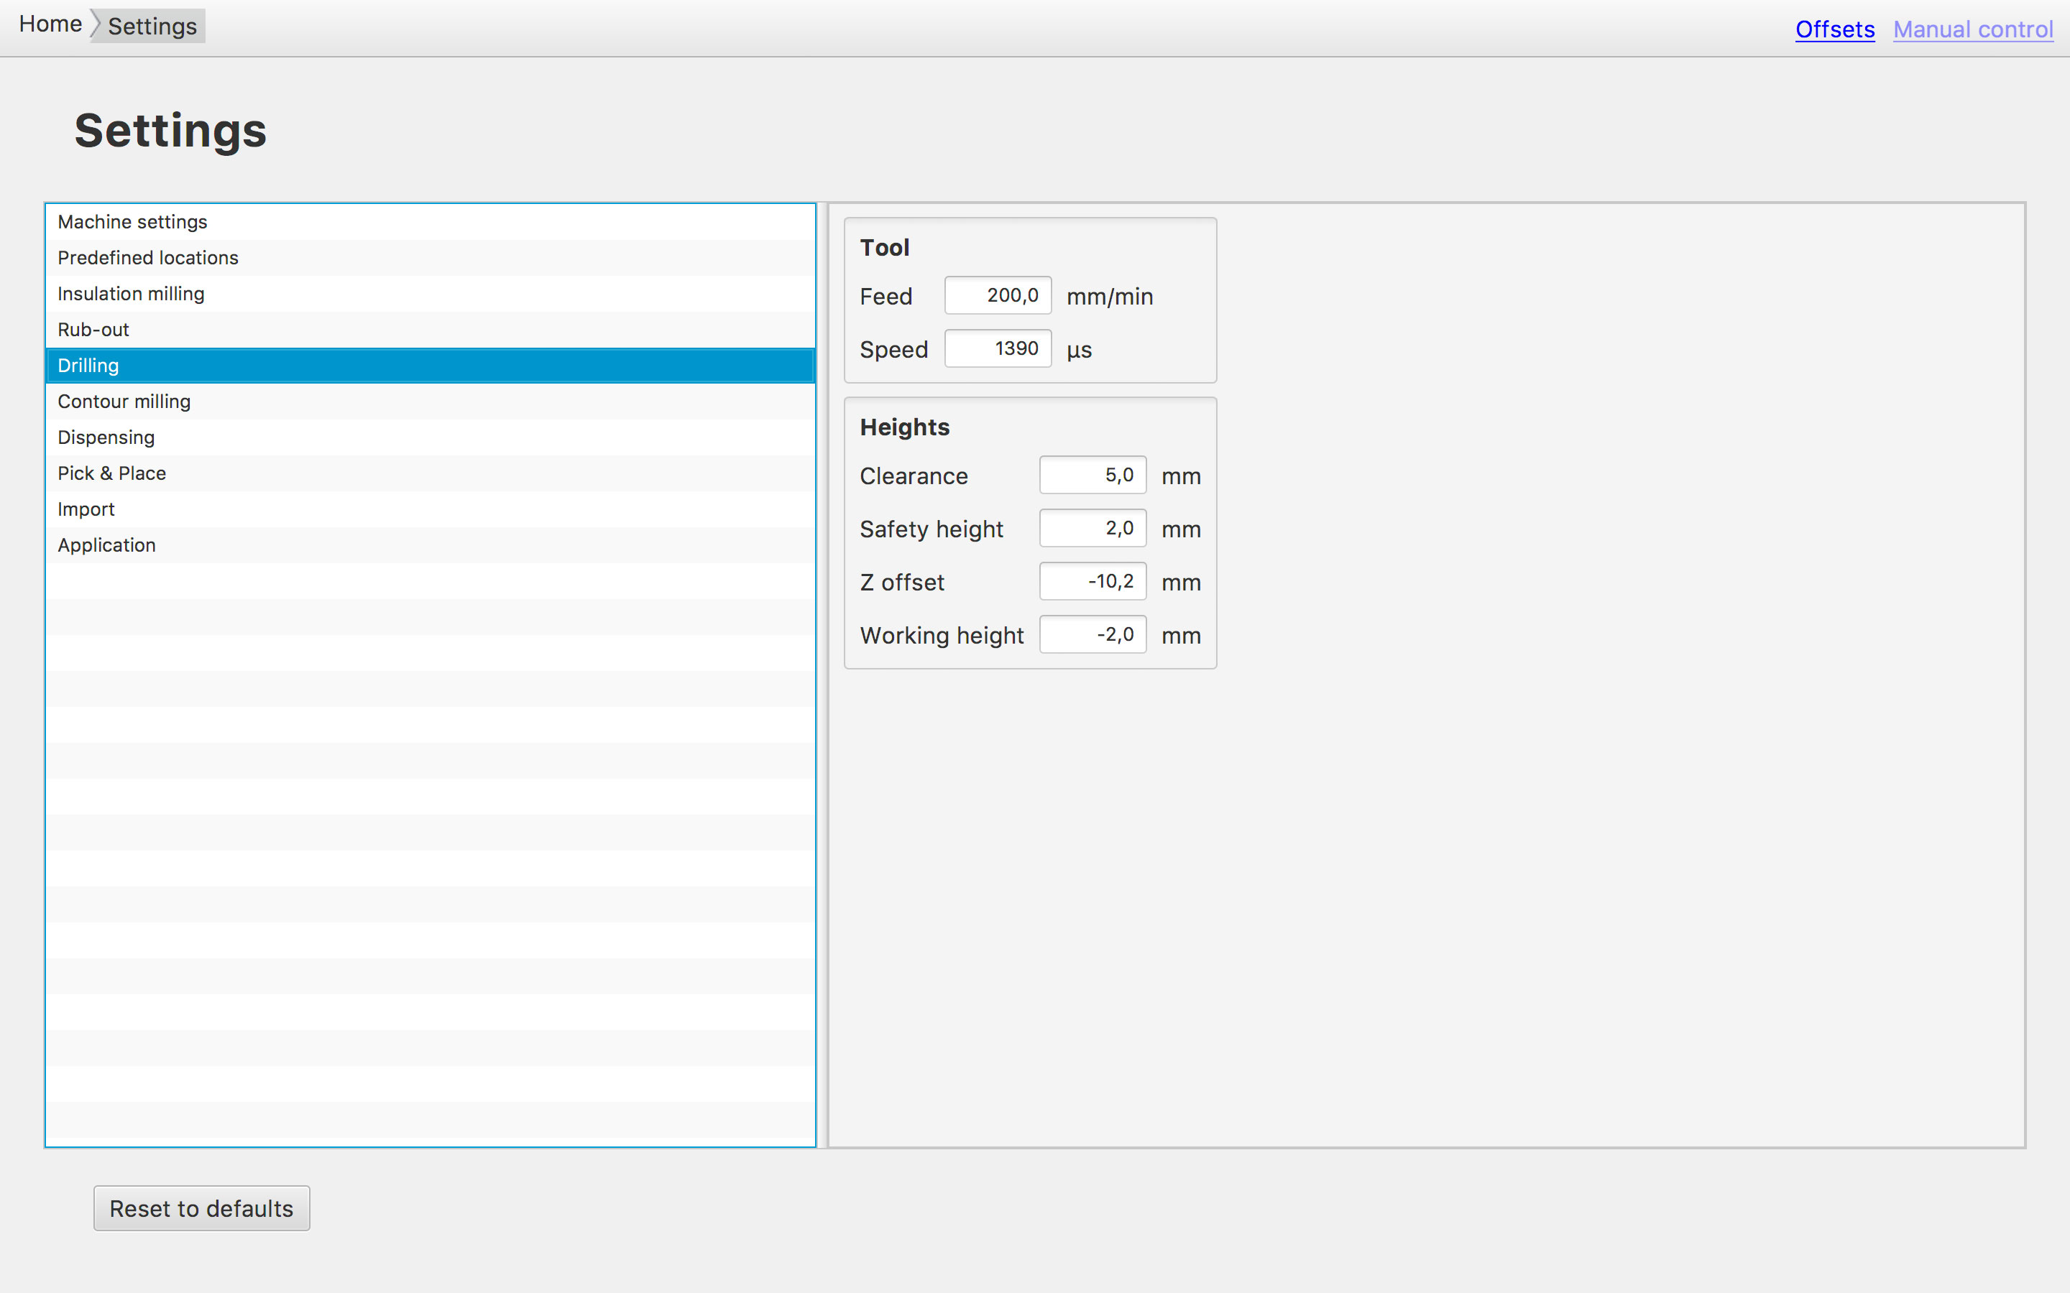Click the Heights group heading
Screen dimensions: 2070x1293
(904, 427)
